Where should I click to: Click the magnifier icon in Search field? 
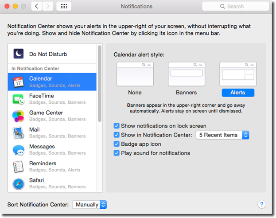coord(222,6)
